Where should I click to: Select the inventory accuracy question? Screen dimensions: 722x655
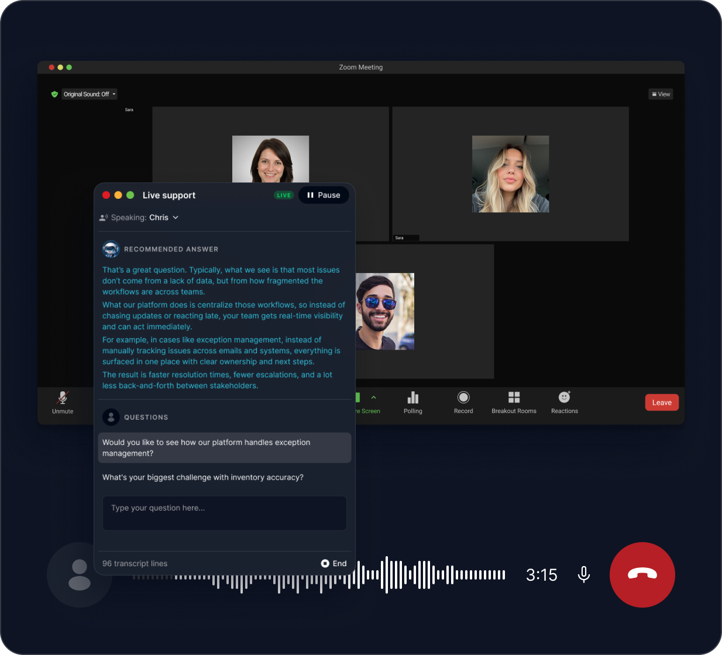(203, 477)
